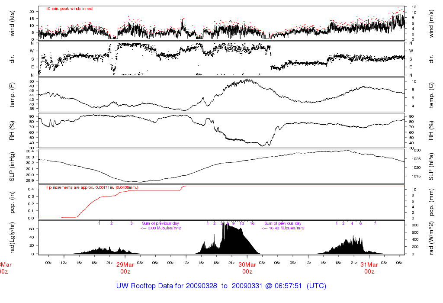Click the '46' value on temp F axis
This screenshot has width=443, height=303.
click(x=32, y=90)
